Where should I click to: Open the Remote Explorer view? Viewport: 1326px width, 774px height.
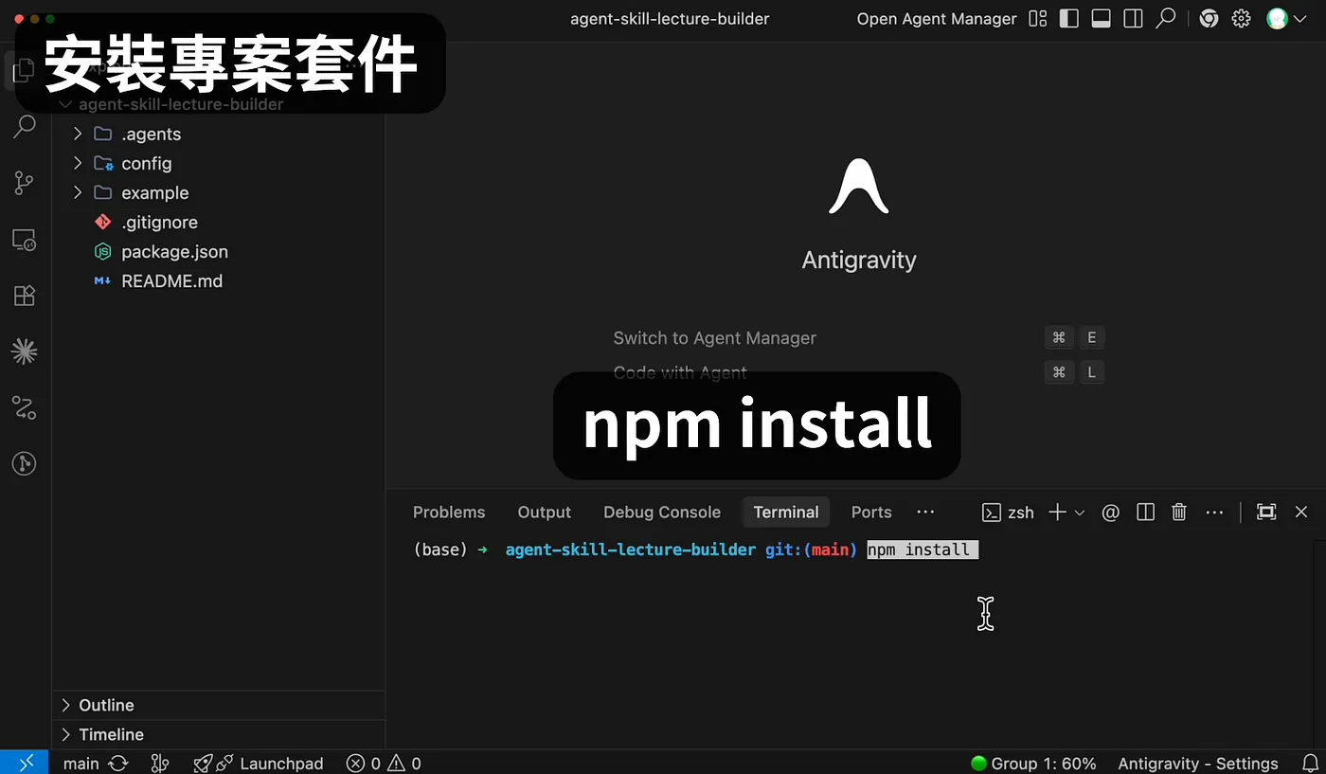coord(25,240)
